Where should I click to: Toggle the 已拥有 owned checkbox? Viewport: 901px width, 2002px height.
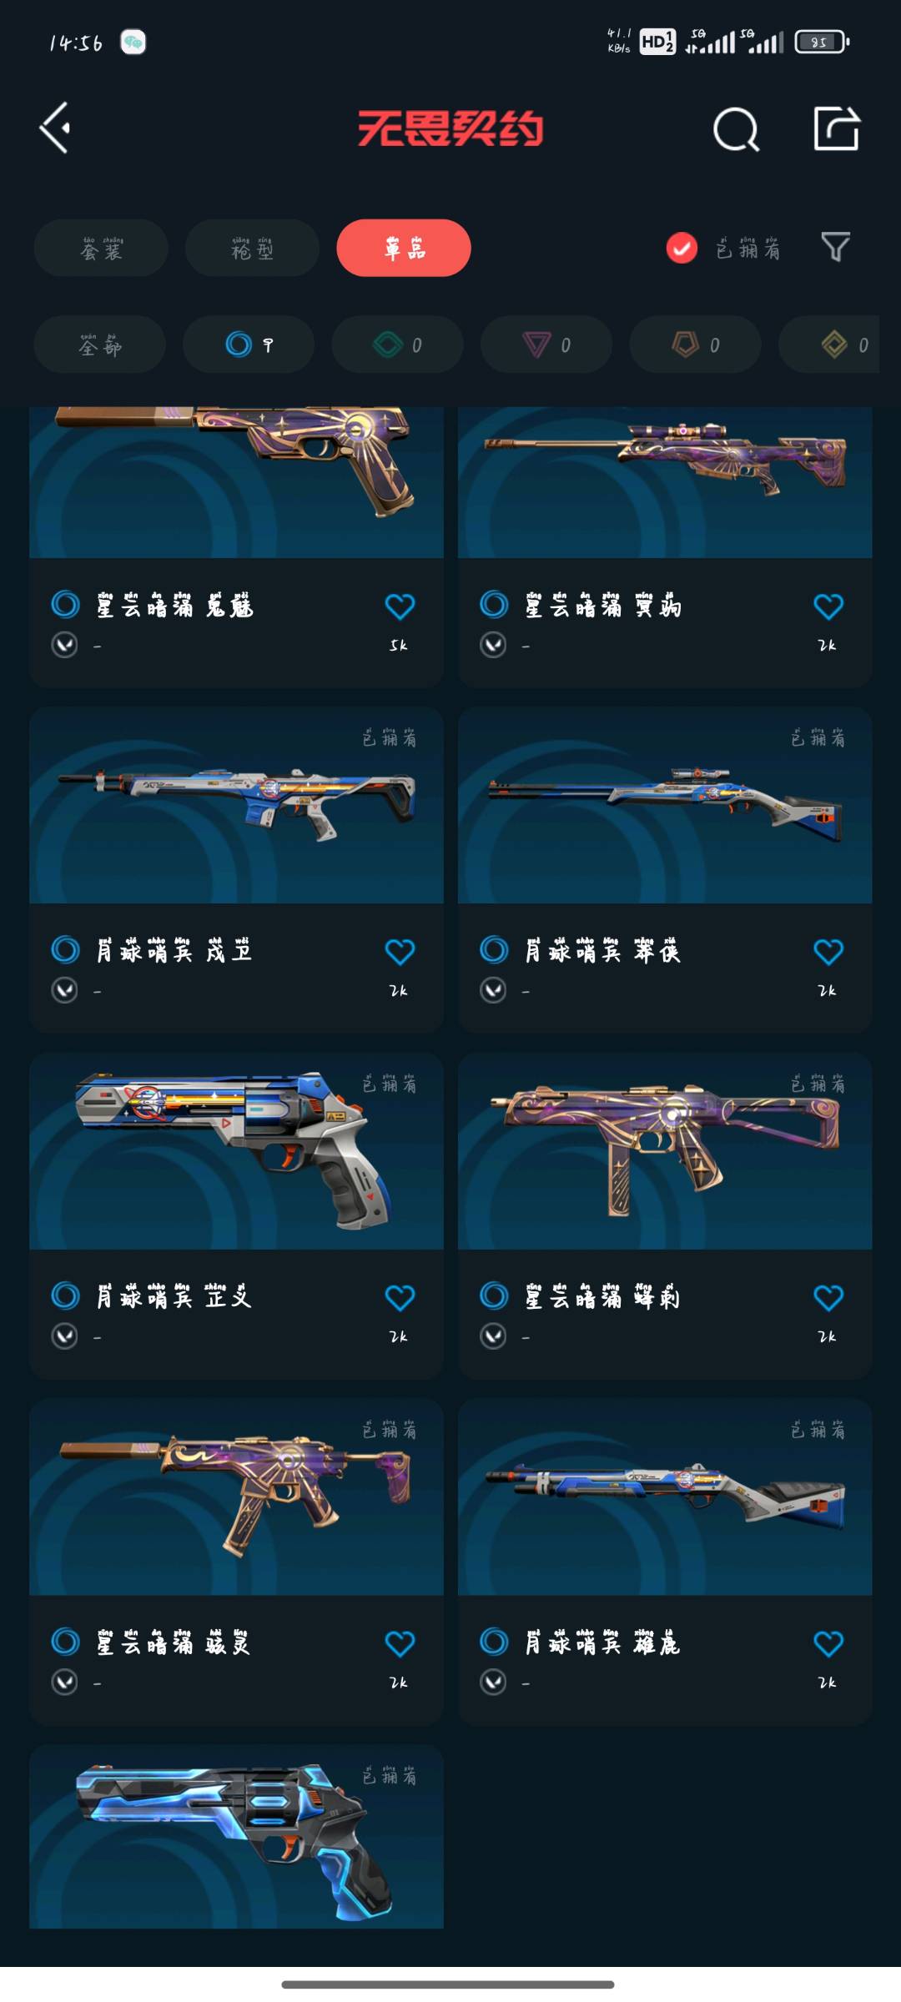point(682,248)
